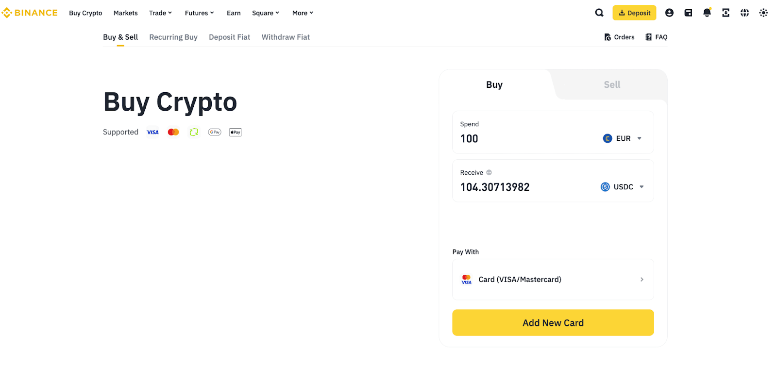Open the user account profile icon
Image resolution: width=777 pixels, height=365 pixels.
point(669,13)
